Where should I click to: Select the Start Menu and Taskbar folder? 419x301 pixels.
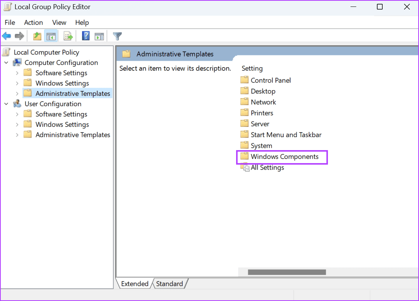285,134
